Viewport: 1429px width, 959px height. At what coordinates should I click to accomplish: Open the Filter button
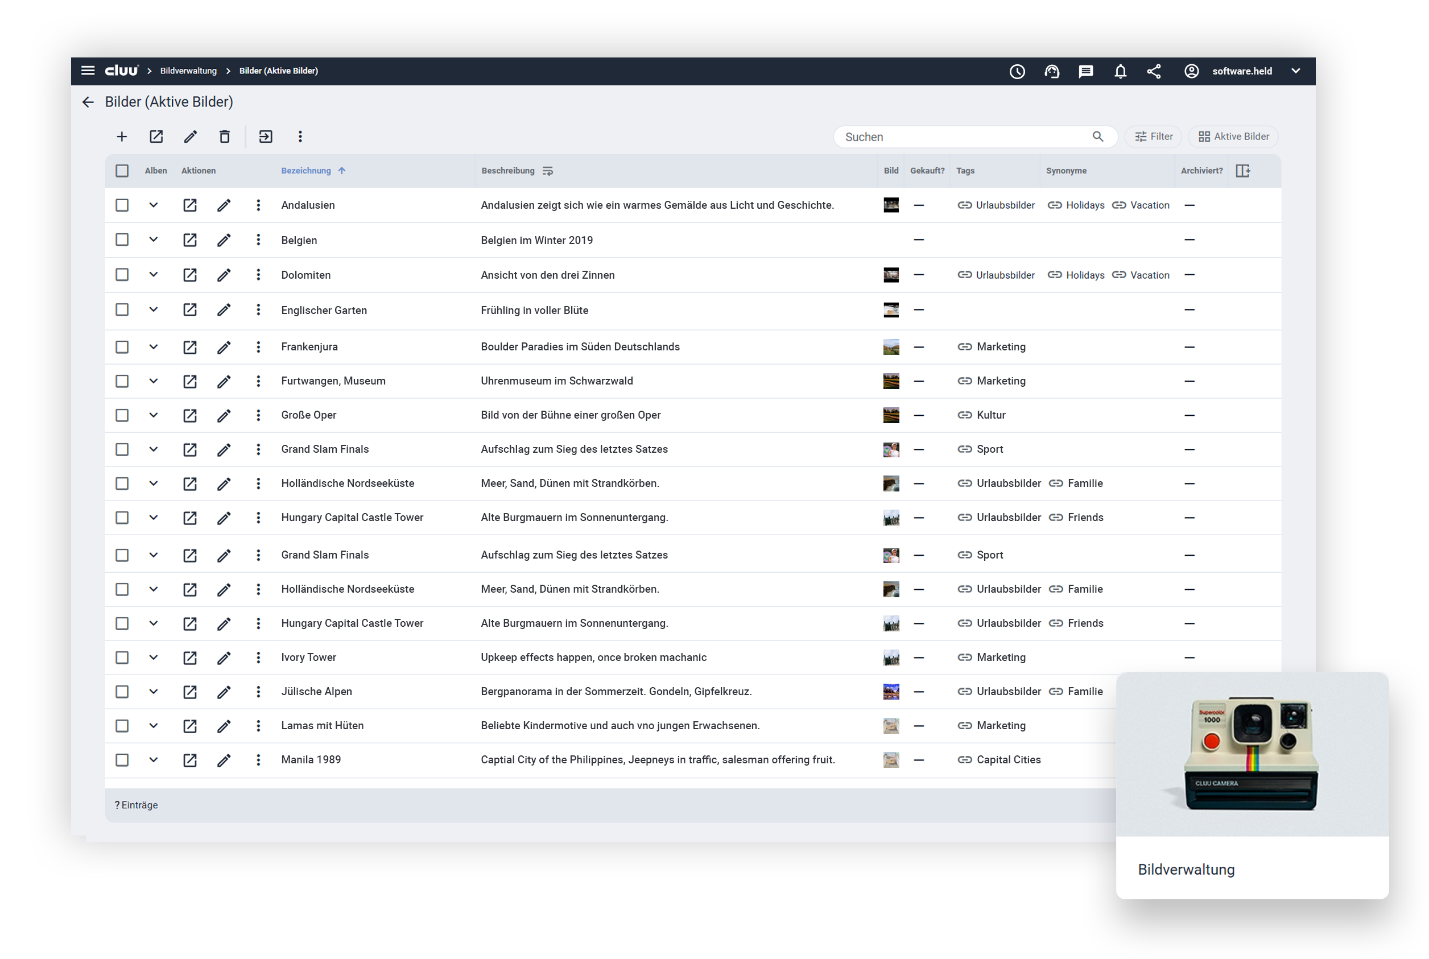point(1154,137)
